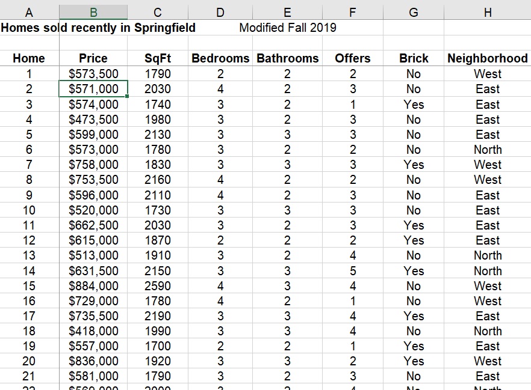The image size is (531, 390).
Task: Click the price cell $735,500
Action: 93,316
